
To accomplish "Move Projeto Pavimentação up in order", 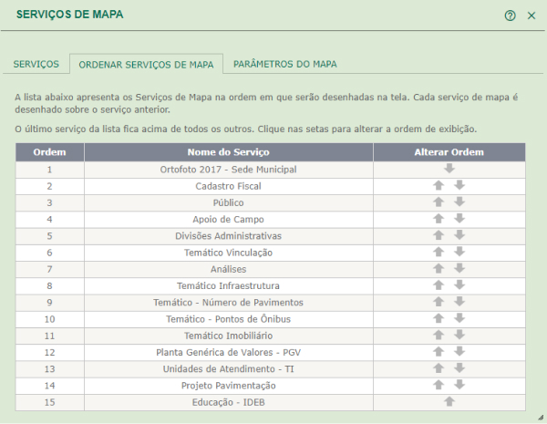I will coord(439,385).
